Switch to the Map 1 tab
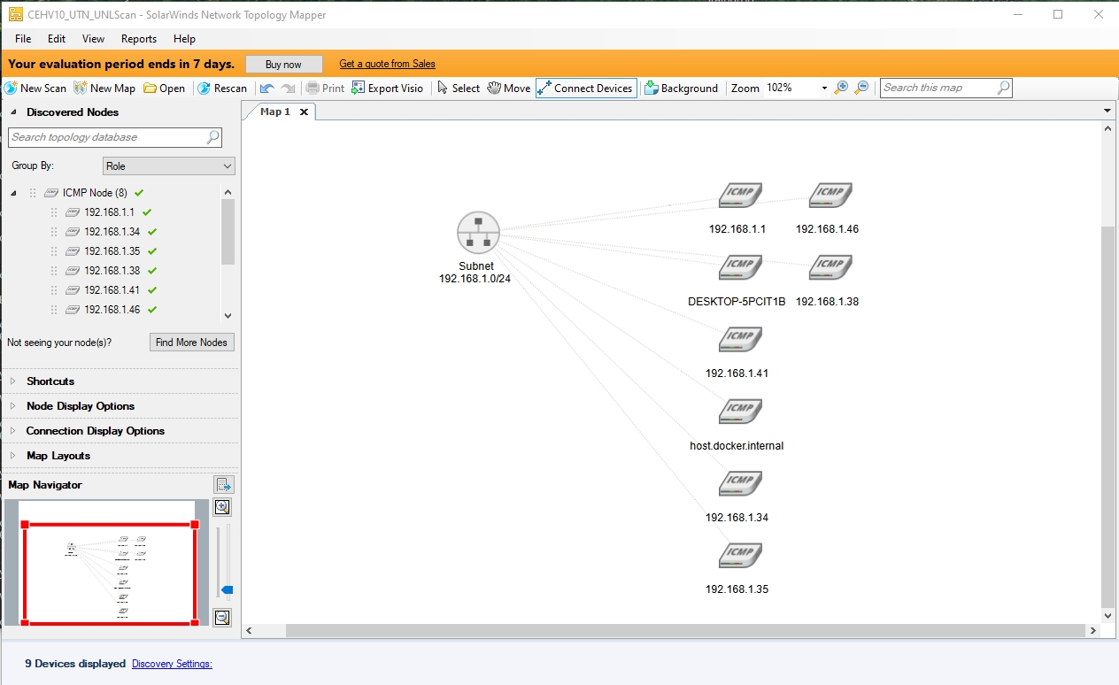 274,112
